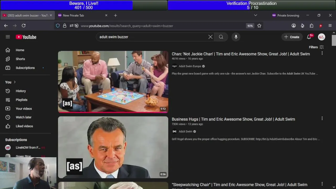Image resolution: width=336 pixels, height=189 pixels.
Task: Click the flame data-clearing toolbar icon
Action: (x=302, y=26)
